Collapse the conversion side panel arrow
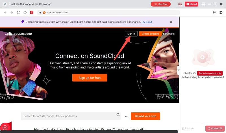Image resolution: width=226 pixels, height=133 pixels. coord(179,70)
